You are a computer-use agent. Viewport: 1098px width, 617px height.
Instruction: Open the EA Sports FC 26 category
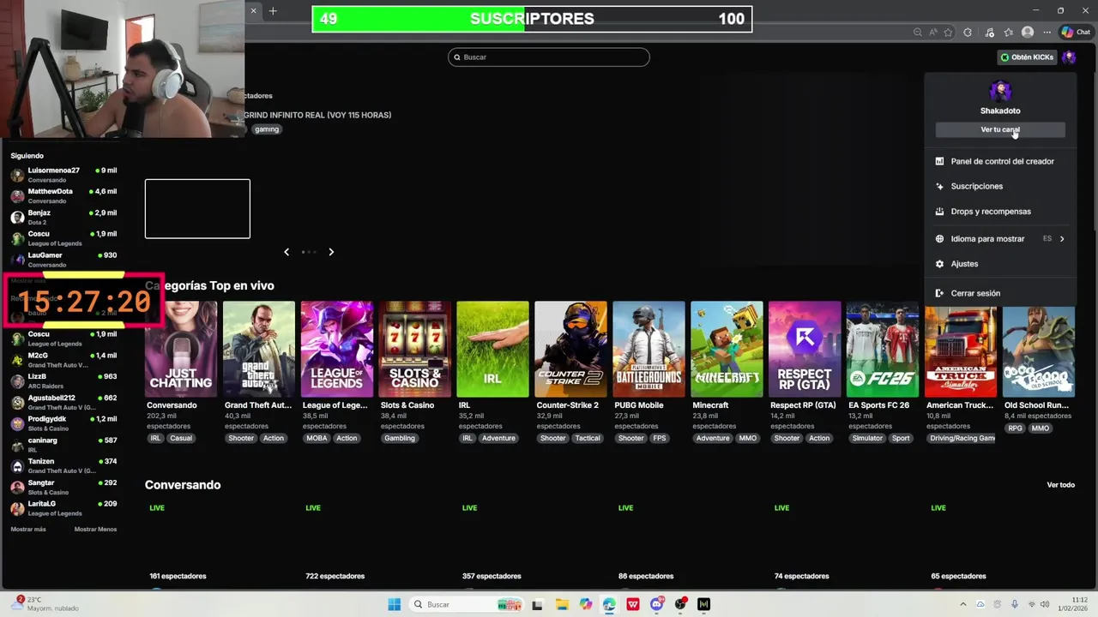point(883,349)
